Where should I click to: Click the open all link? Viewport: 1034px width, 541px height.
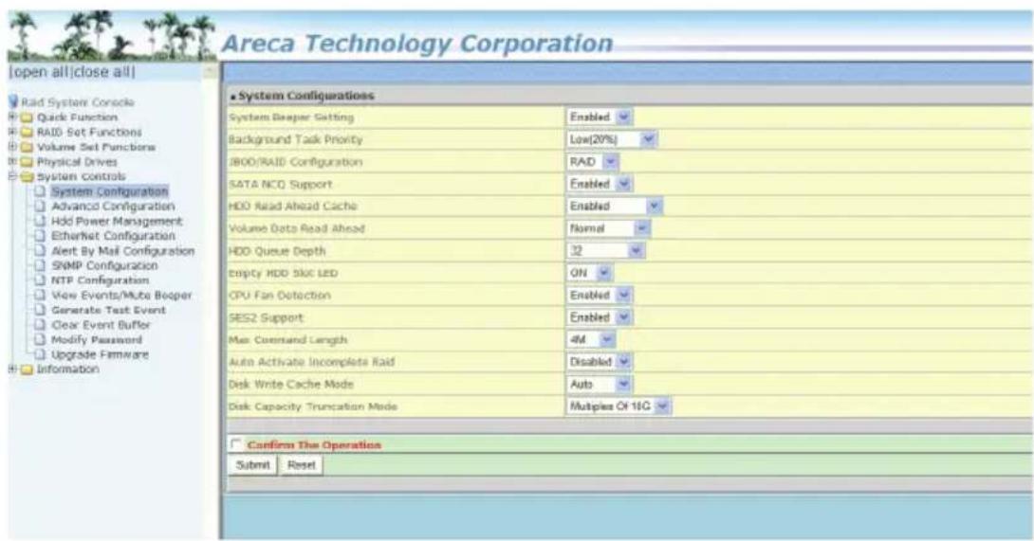coord(40,72)
